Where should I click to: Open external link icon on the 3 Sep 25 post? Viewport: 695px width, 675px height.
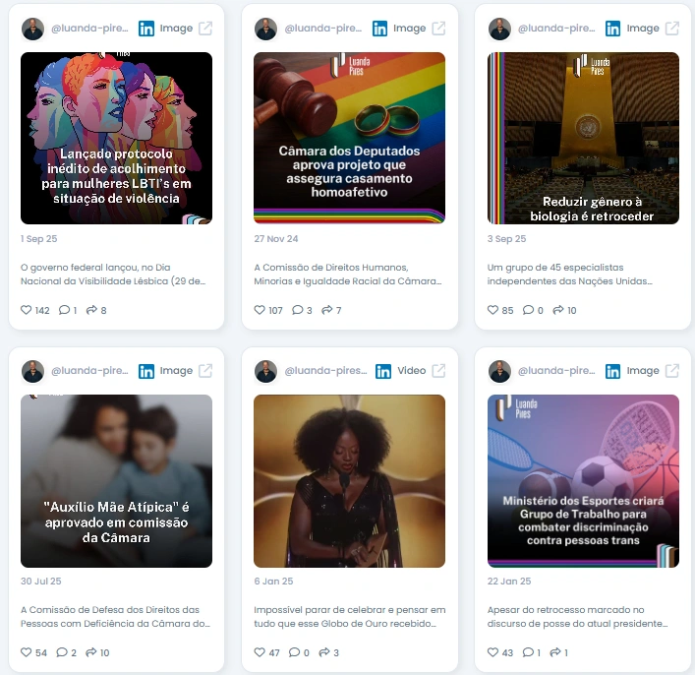pyautogui.click(x=672, y=29)
